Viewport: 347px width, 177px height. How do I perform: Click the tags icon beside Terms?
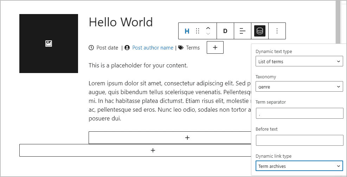(x=181, y=48)
